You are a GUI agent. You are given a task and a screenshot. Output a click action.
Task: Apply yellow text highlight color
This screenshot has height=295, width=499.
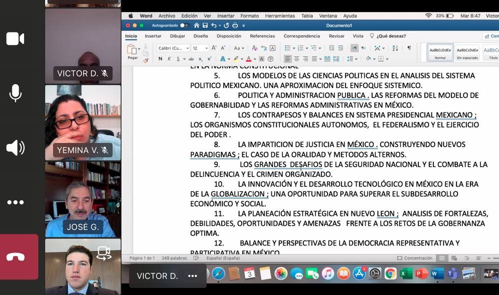tap(236, 59)
